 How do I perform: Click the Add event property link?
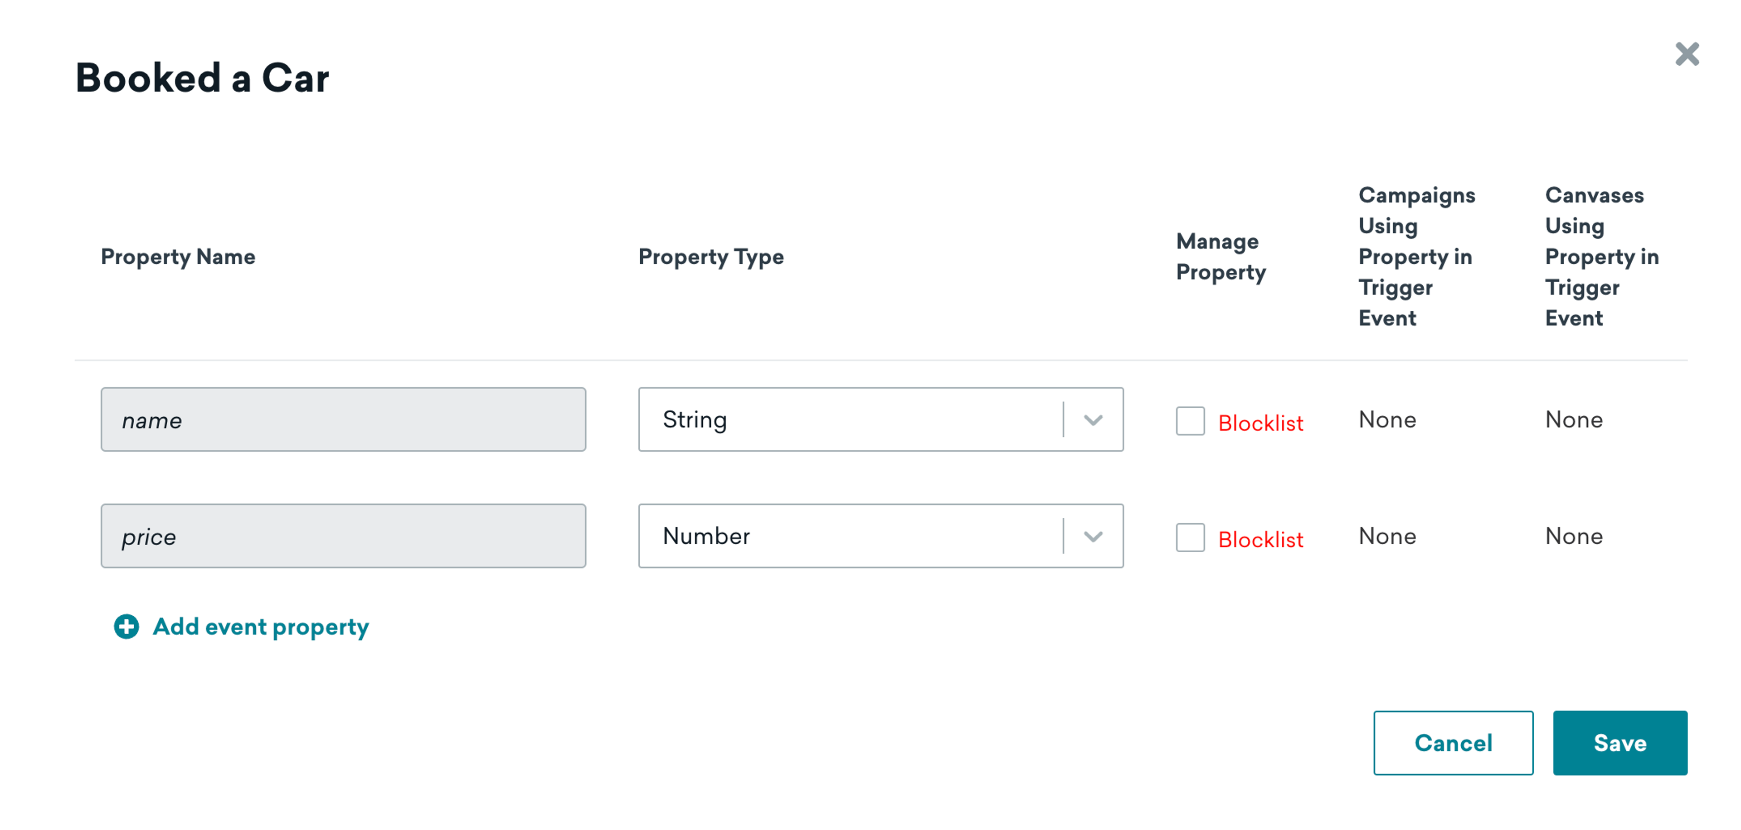(x=260, y=627)
